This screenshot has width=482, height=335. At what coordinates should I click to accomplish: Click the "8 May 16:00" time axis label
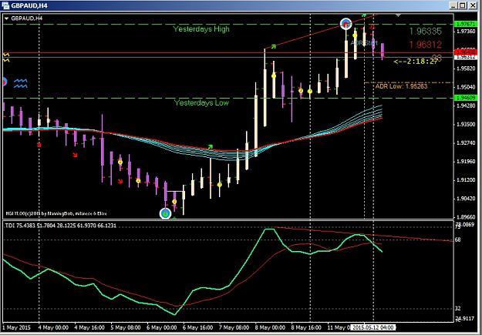(x=306, y=327)
